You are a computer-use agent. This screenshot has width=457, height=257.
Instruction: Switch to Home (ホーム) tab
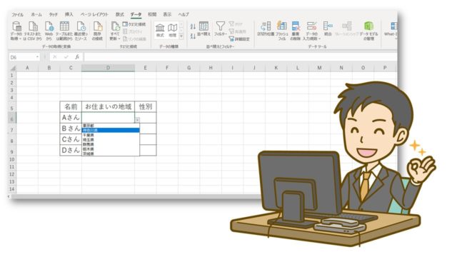pos(36,14)
